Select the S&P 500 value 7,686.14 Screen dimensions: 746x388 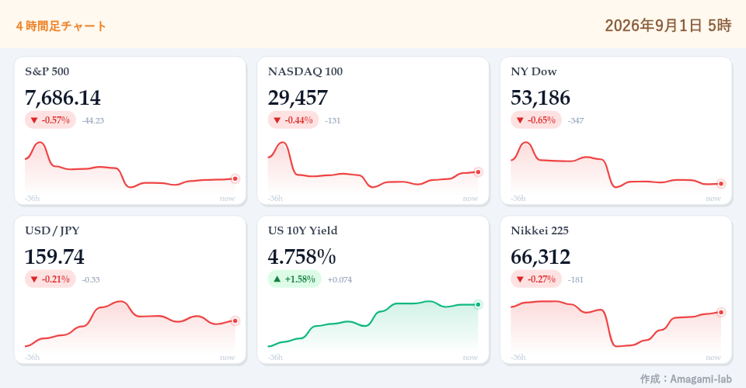tap(63, 98)
